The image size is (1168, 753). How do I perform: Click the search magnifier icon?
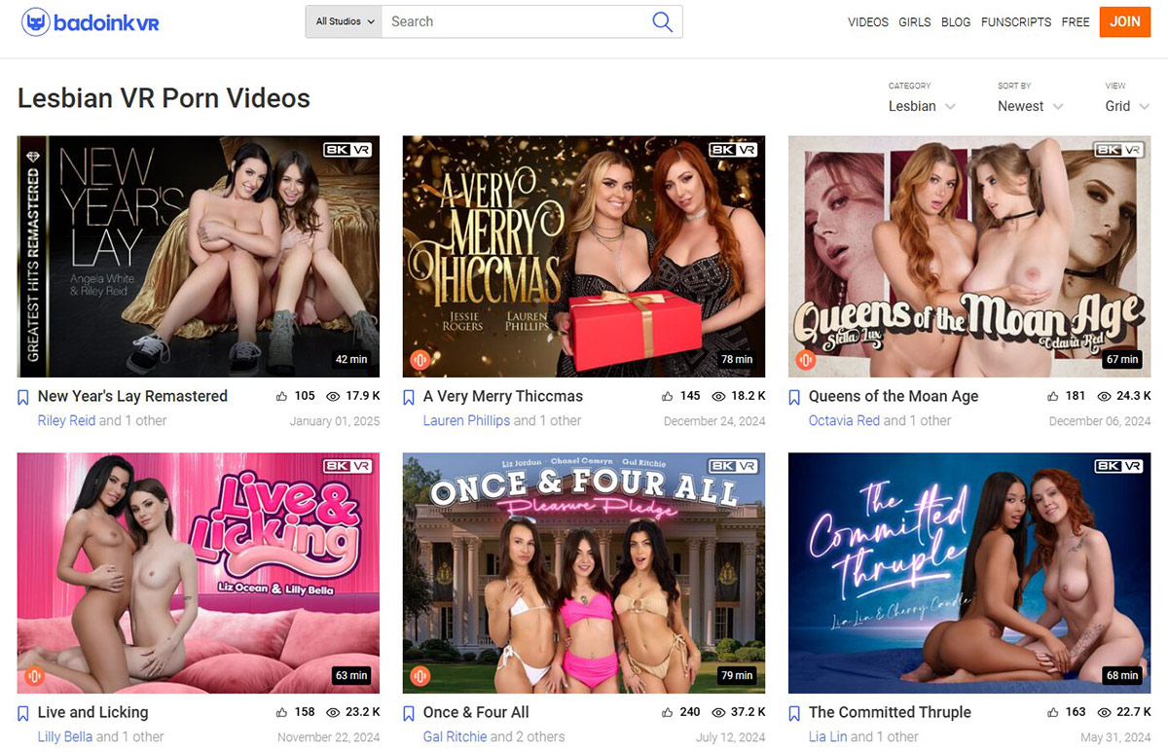662,21
